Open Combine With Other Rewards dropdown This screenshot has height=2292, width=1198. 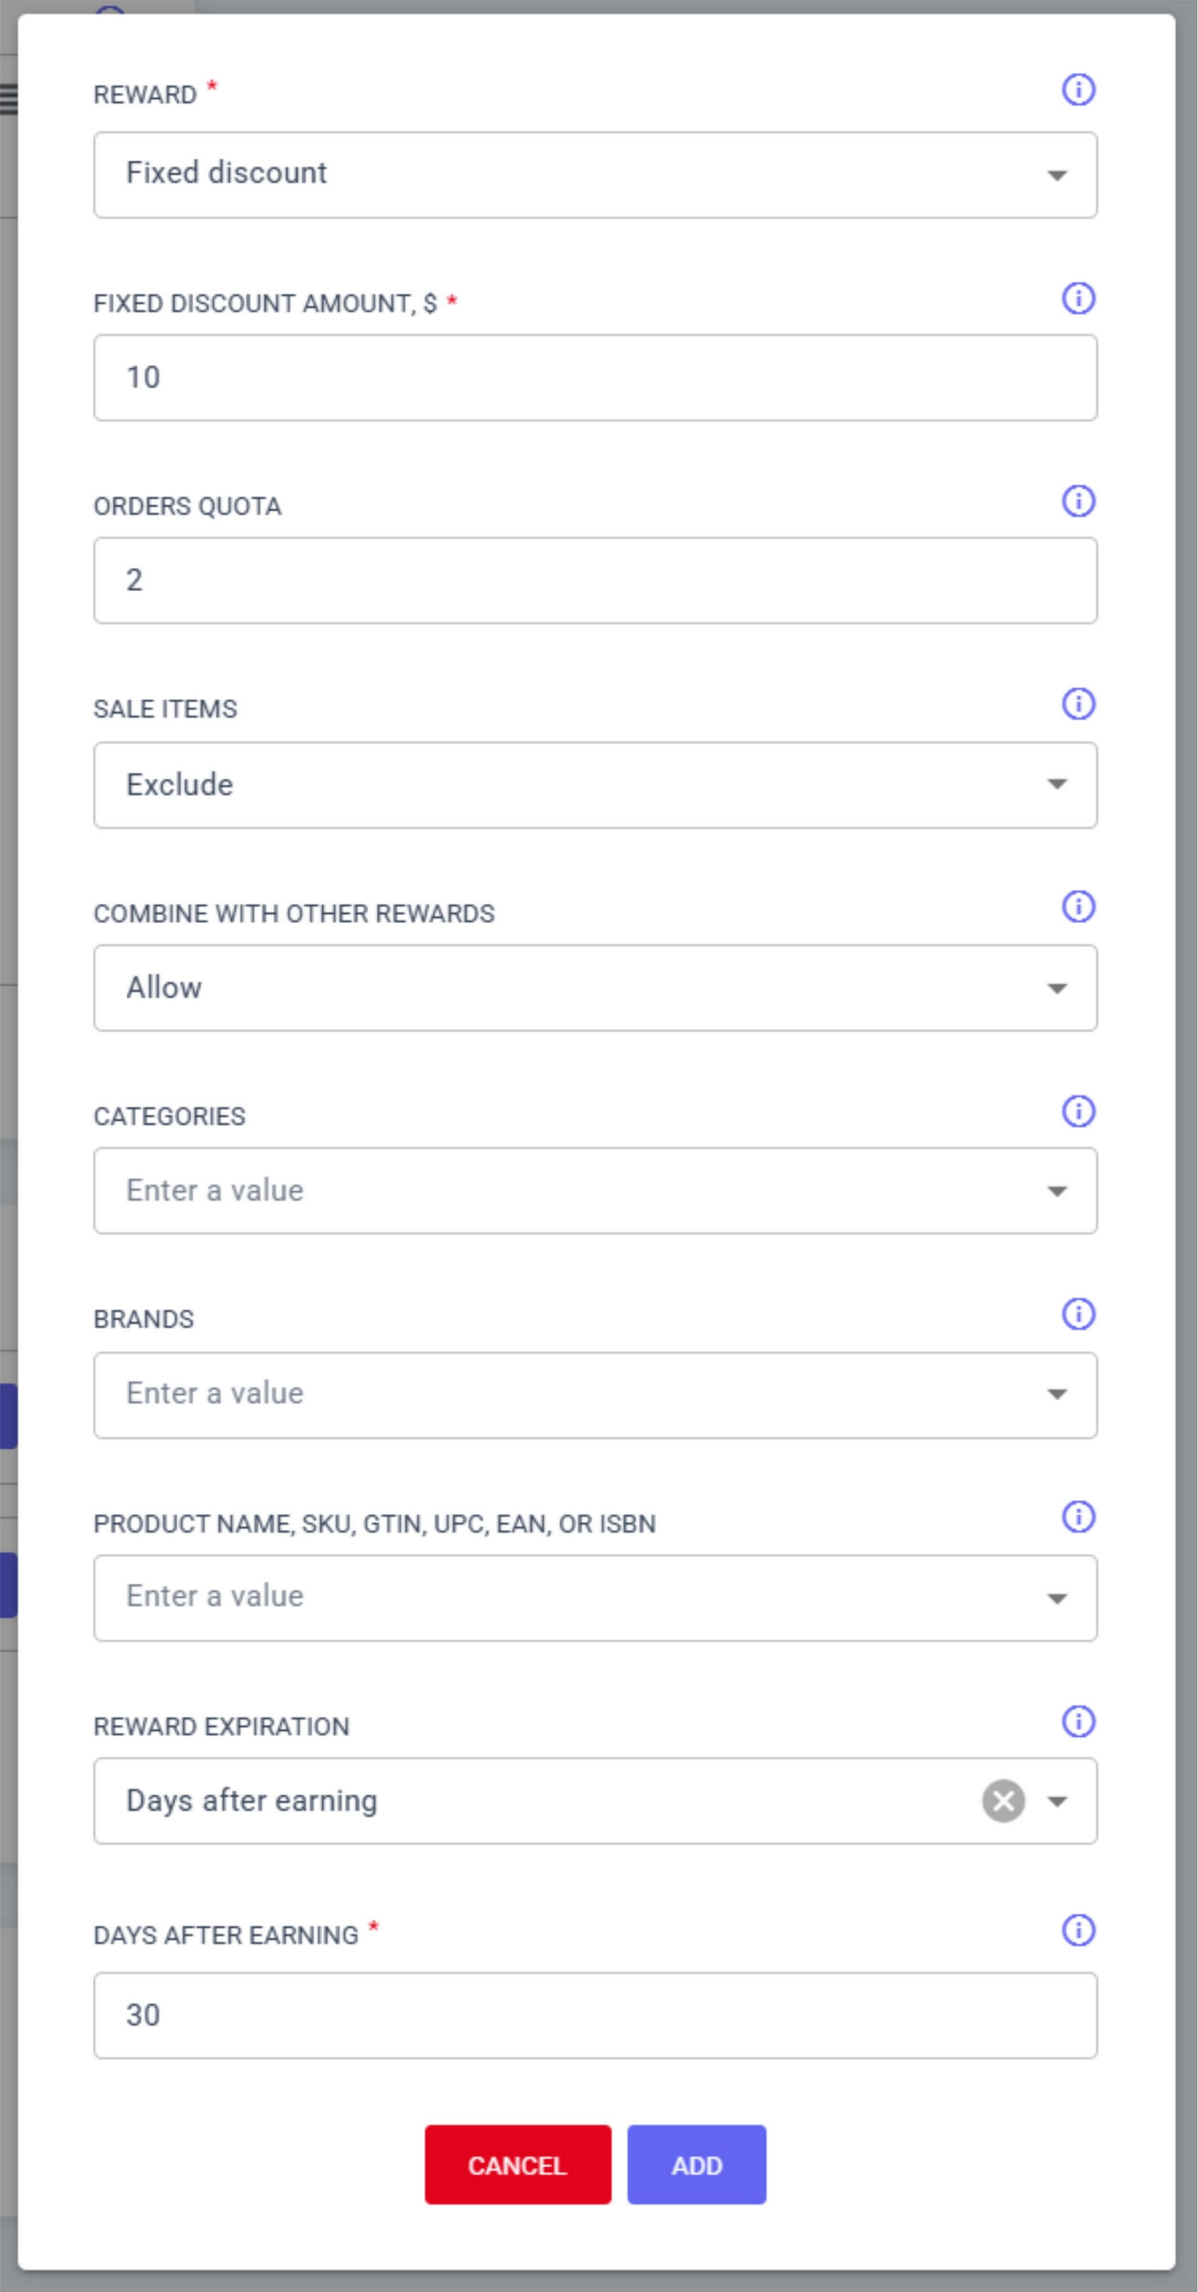pos(594,988)
